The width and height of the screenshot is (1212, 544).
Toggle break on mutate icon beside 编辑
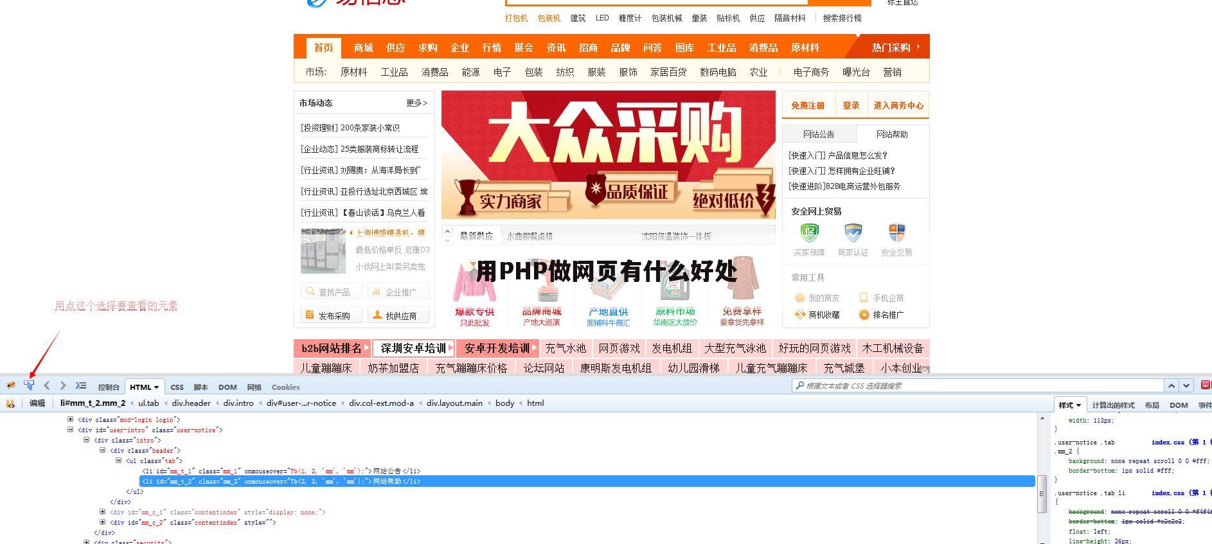11,403
